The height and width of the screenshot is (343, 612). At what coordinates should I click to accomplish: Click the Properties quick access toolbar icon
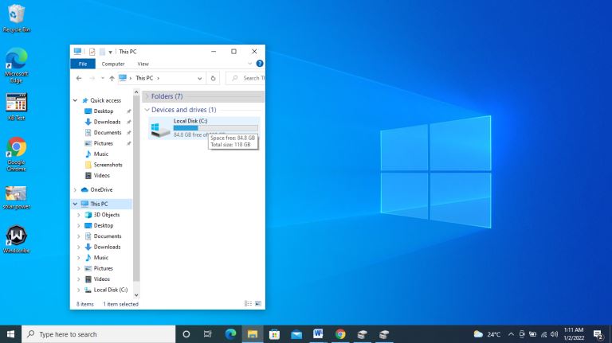[92, 52]
